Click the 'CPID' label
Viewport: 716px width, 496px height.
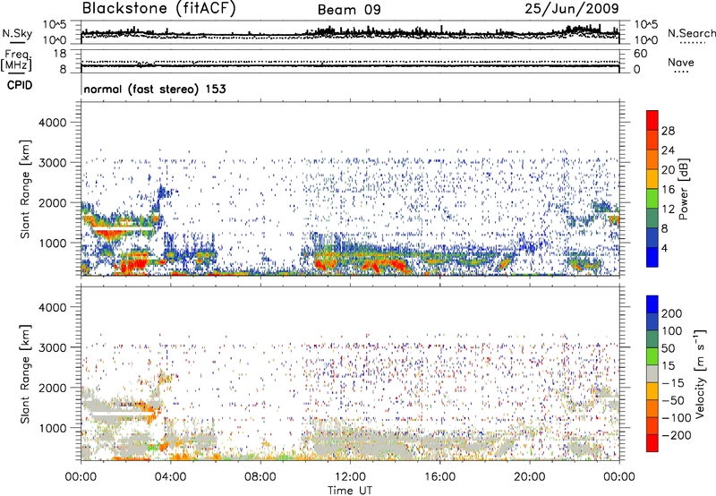[x=20, y=85]
